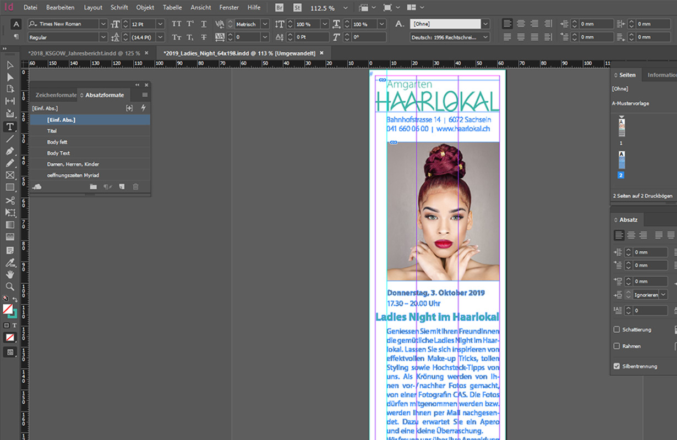Viewport: 677px width, 440px height.
Task: Check the Rahmen option
Action: (616, 345)
